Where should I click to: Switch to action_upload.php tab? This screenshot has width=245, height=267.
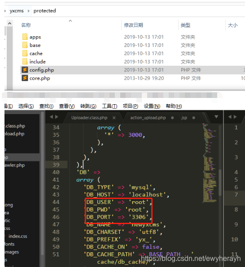click(x=148, y=118)
